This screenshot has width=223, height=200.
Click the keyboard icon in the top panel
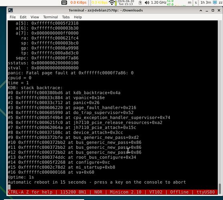click(x=64, y=2)
